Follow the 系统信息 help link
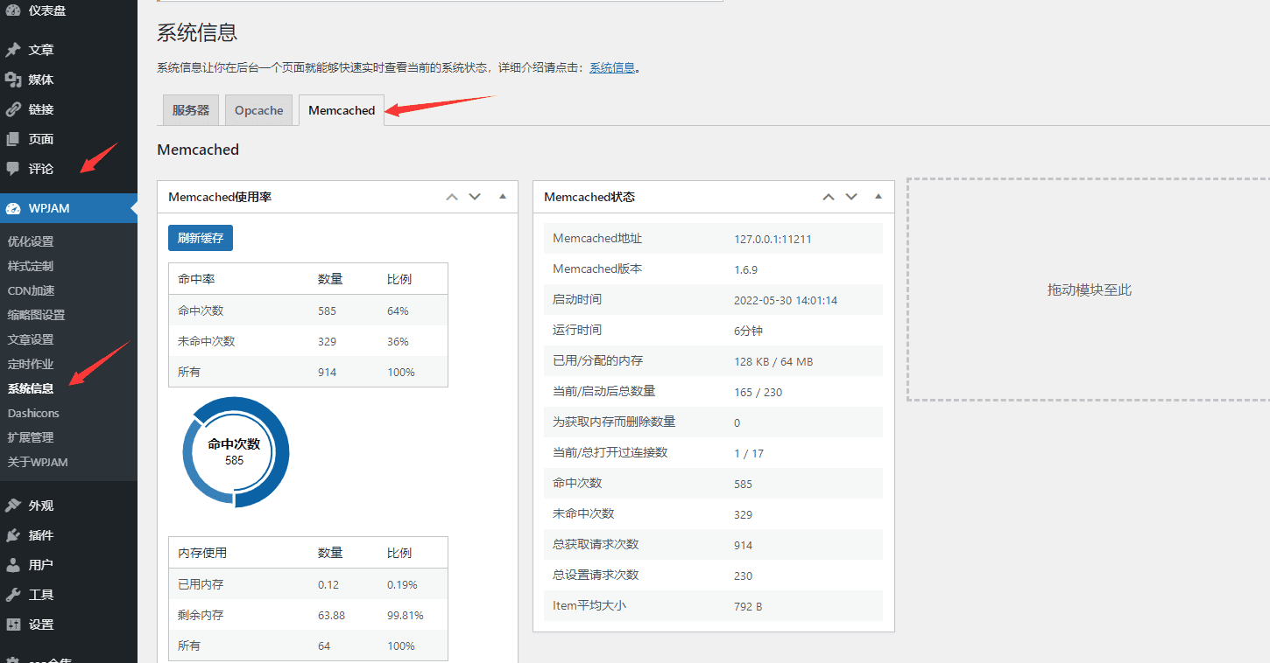The image size is (1270, 663). coord(612,67)
